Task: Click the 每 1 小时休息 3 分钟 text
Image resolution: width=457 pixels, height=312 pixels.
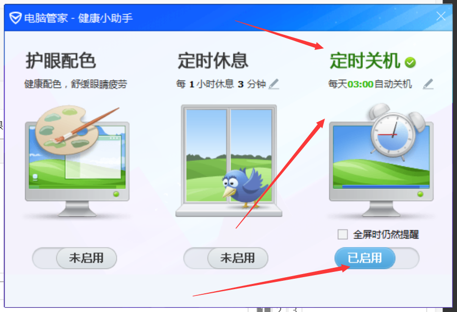Action: 221,84
